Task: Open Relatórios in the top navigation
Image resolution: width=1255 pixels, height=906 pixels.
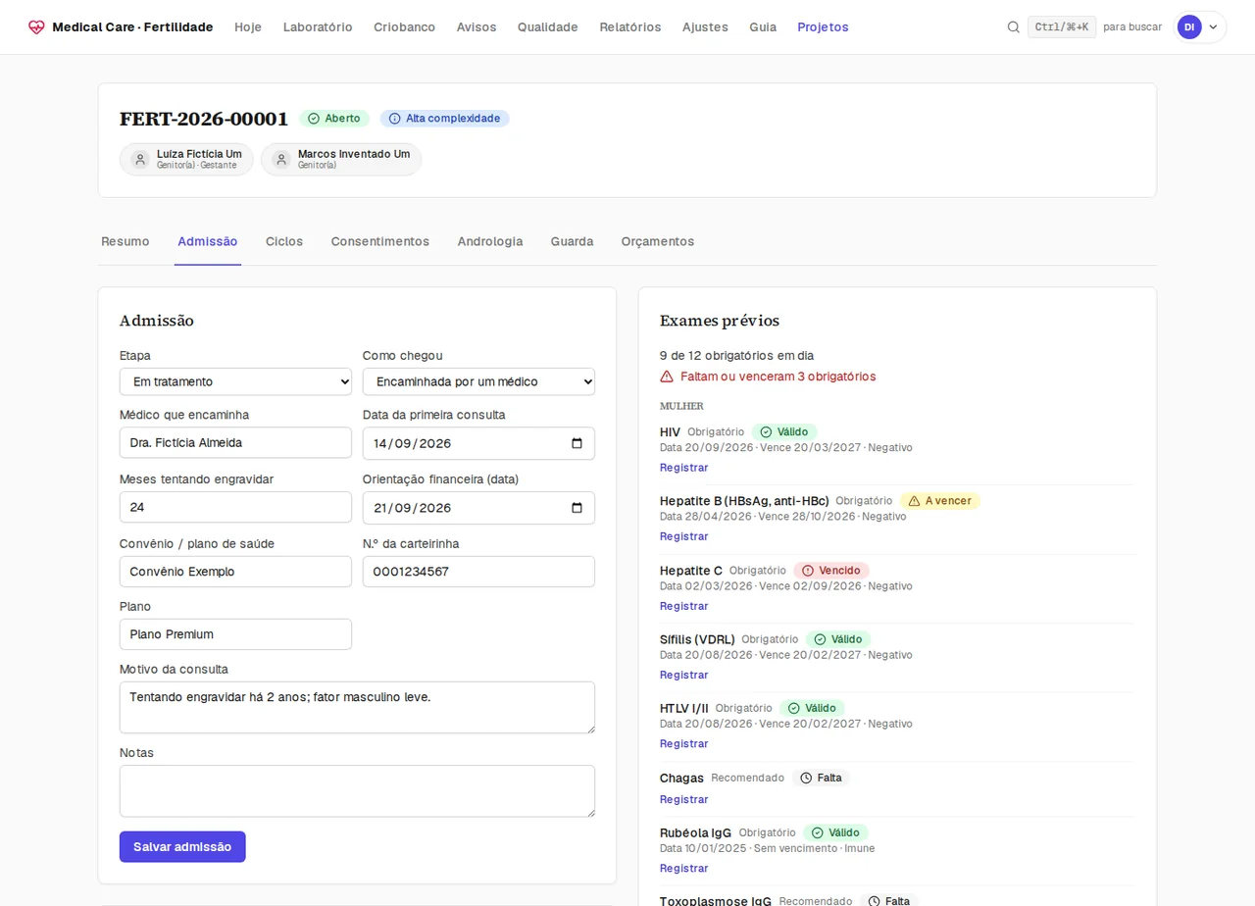Action: 630,27
